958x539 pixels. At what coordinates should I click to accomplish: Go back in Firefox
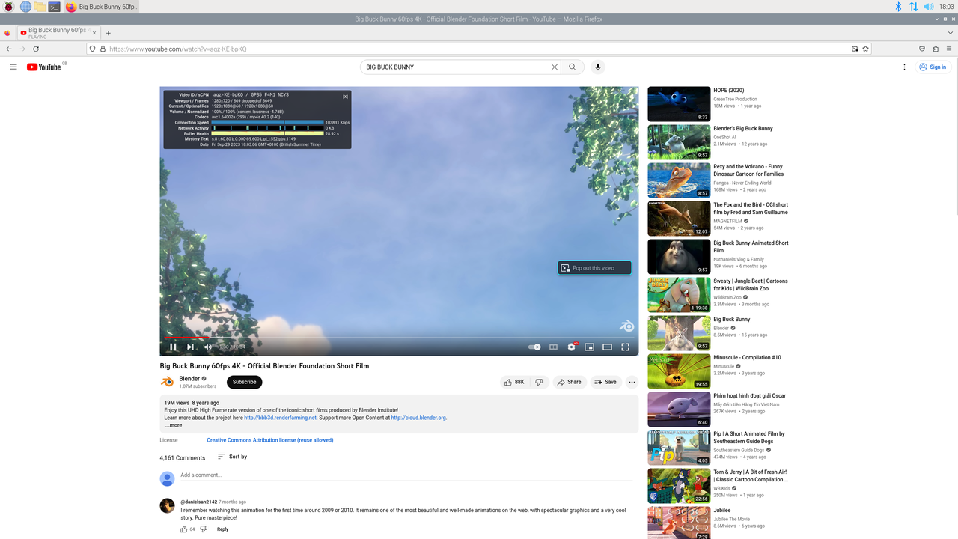(8, 49)
